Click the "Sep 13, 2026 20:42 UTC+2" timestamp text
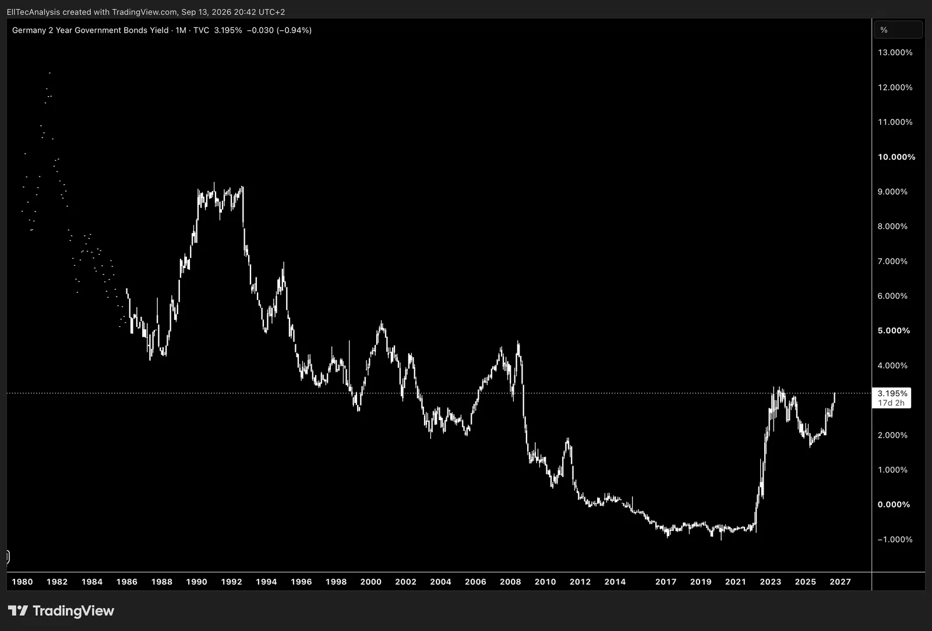Image resolution: width=932 pixels, height=631 pixels. [x=233, y=12]
